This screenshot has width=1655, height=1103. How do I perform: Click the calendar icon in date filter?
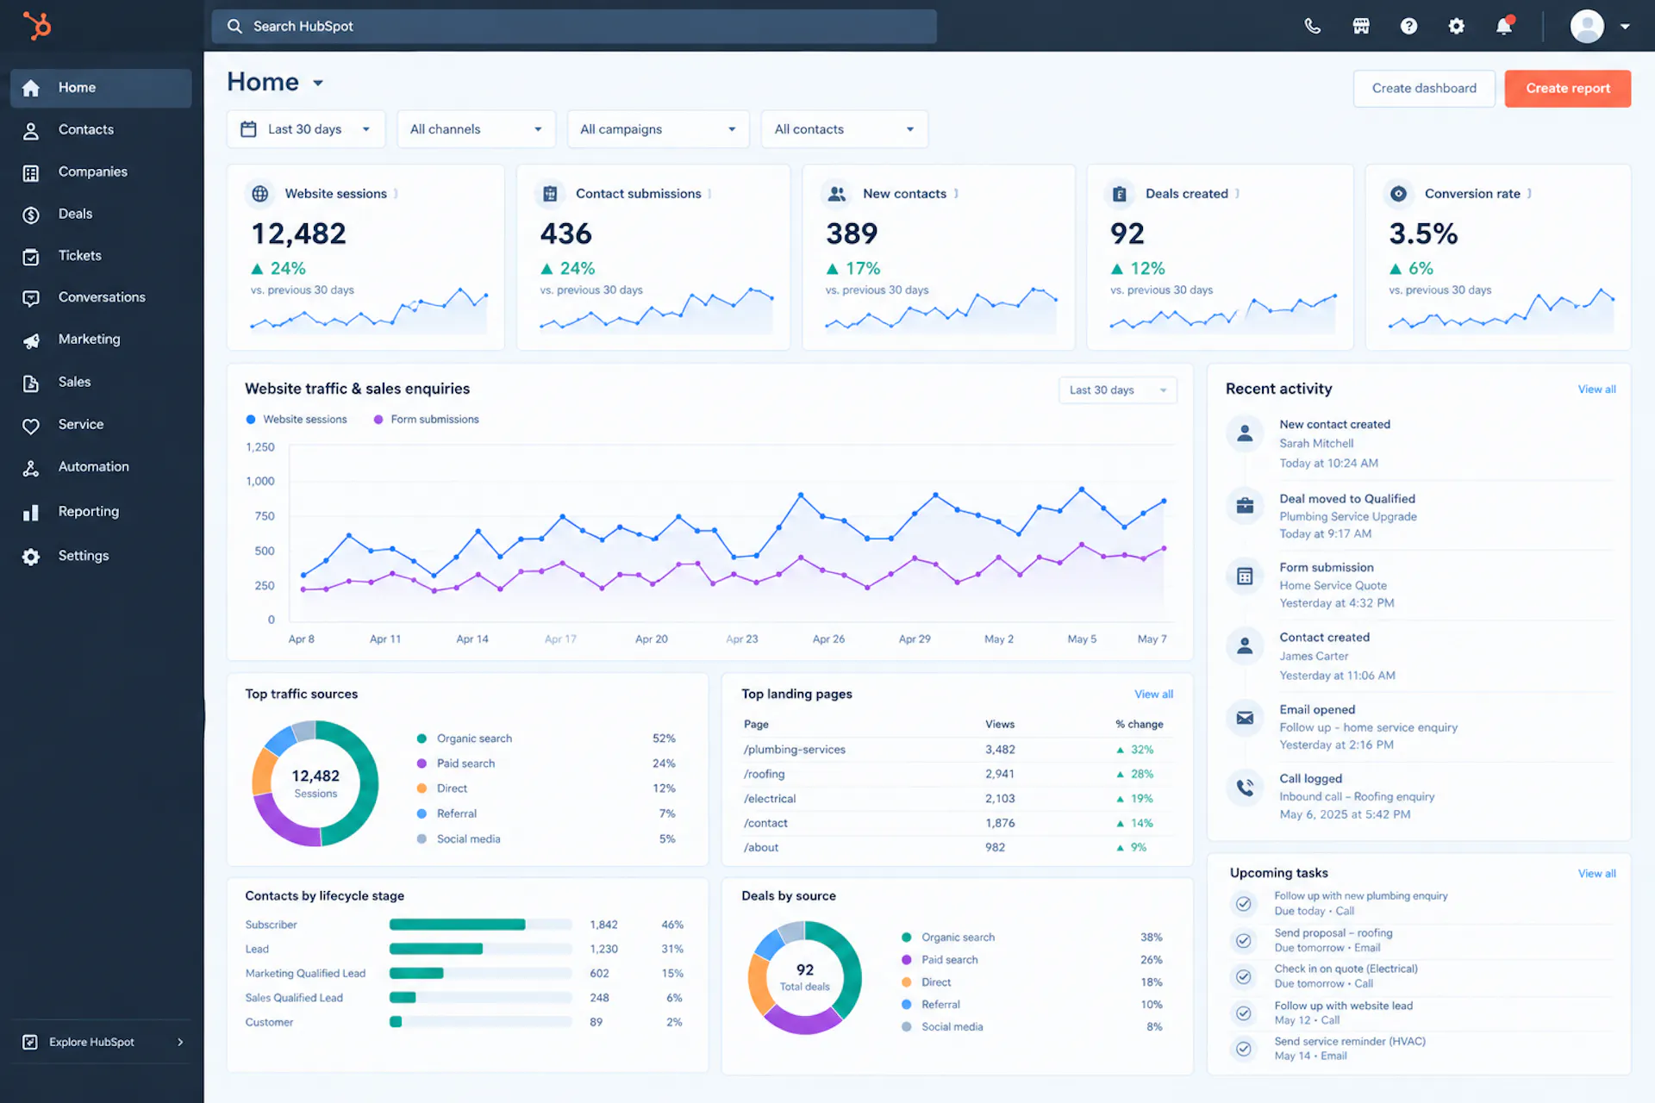(248, 129)
